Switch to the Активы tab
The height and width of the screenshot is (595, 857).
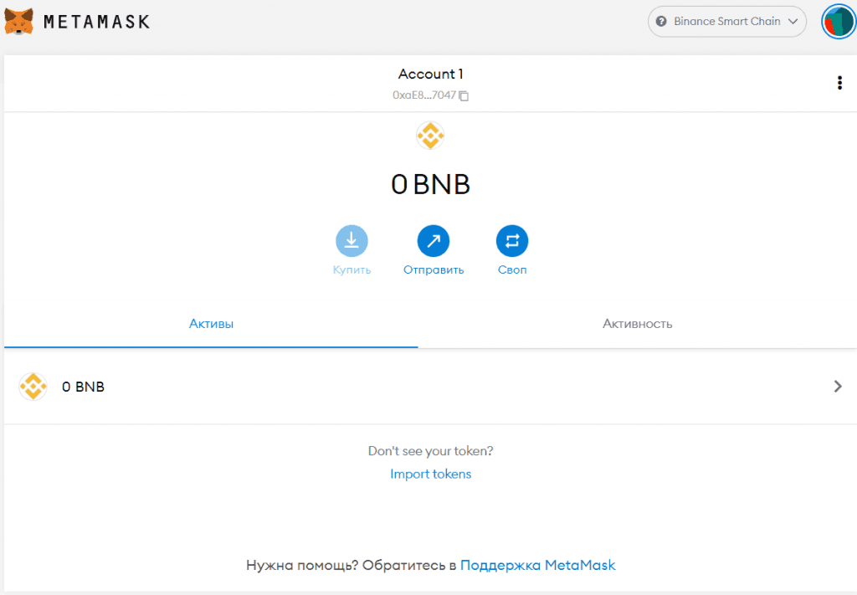[211, 324]
